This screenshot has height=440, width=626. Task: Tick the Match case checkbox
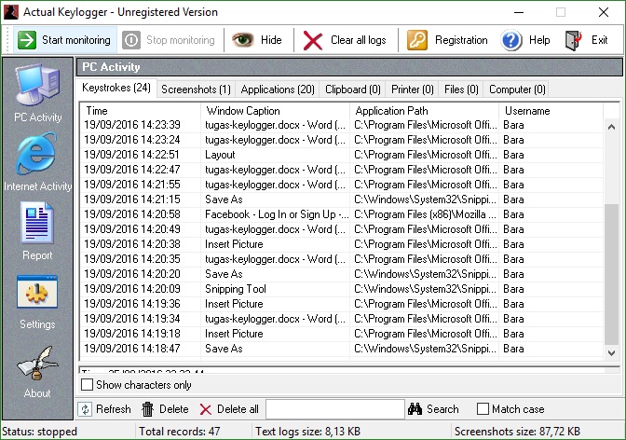coord(483,409)
